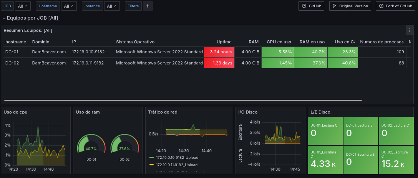Sort table by CPU en uso column

pyautogui.click(x=279, y=42)
